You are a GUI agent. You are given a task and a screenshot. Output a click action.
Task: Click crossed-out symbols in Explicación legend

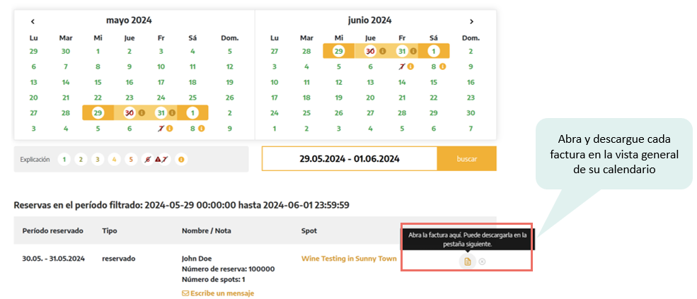click(x=156, y=160)
